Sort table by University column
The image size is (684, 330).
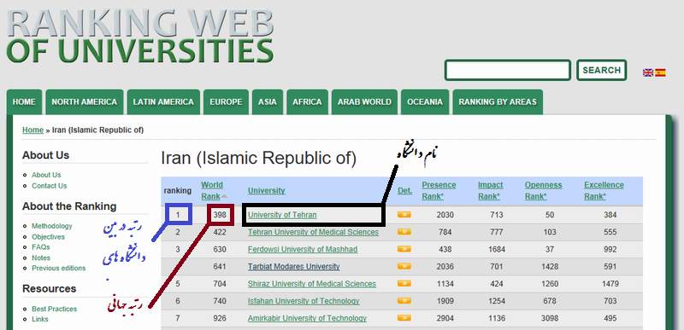(x=266, y=190)
